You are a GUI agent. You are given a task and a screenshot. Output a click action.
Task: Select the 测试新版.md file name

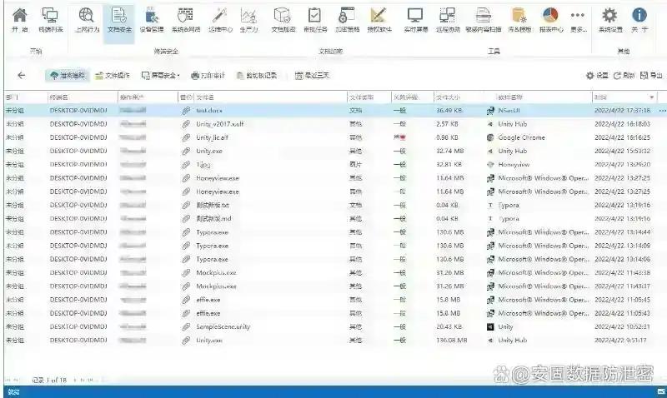[x=213, y=219]
